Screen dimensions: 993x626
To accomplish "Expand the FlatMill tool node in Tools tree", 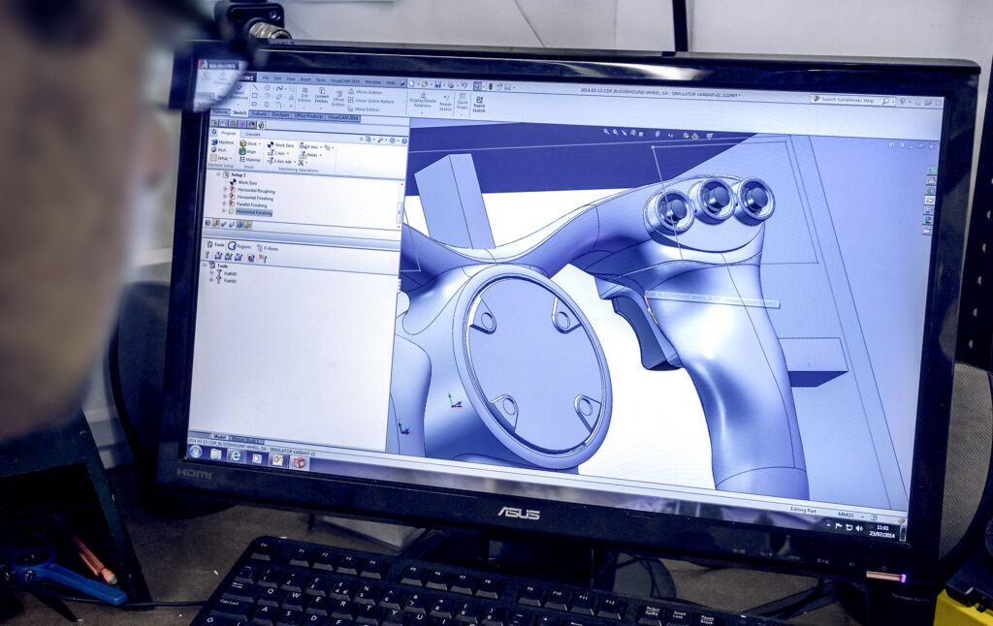I will pyautogui.click(x=210, y=281).
